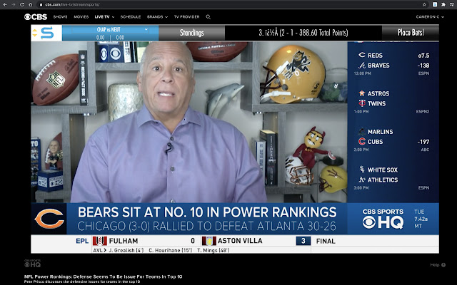Click ASTON VILLA in the score ticker
The width and height of the screenshot is (457, 285).
[240, 241]
